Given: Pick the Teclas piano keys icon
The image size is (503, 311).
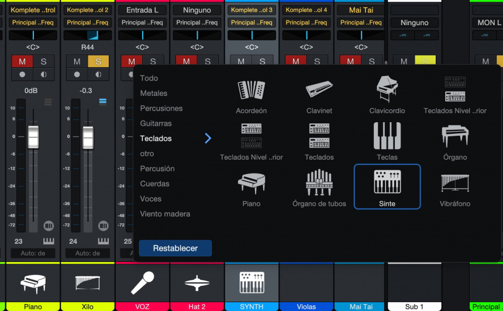Looking at the screenshot, I should (x=387, y=136).
